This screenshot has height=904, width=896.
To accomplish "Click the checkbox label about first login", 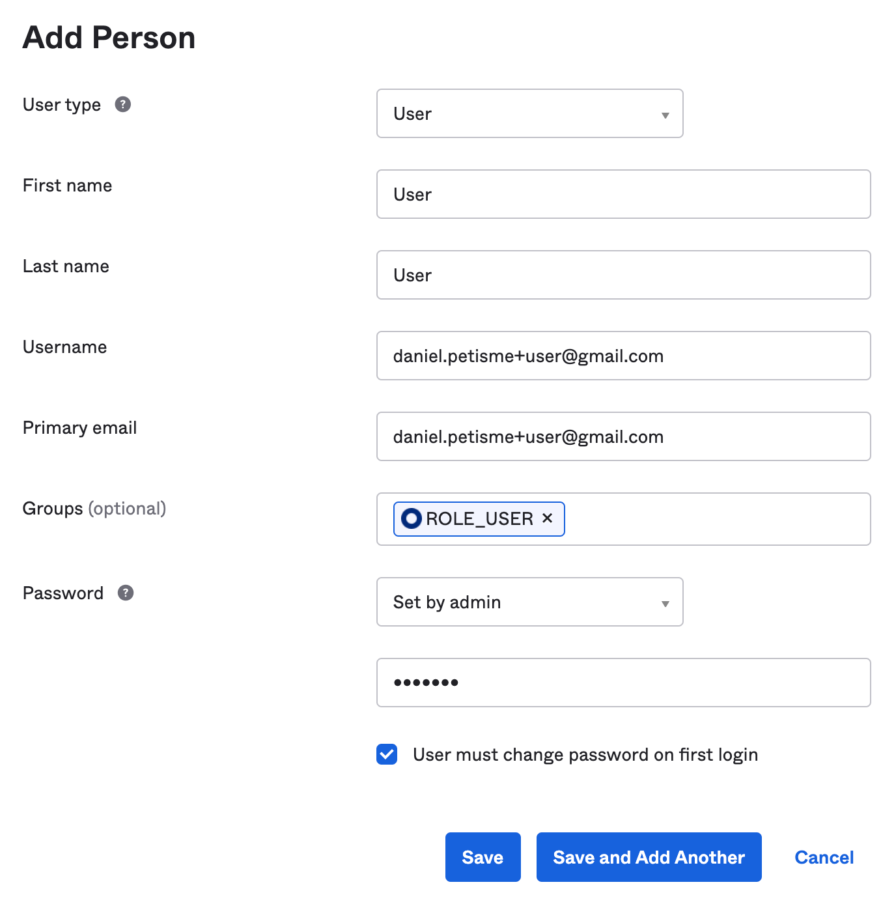I will 585,755.
